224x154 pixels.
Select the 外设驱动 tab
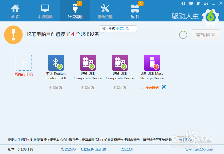point(75,11)
